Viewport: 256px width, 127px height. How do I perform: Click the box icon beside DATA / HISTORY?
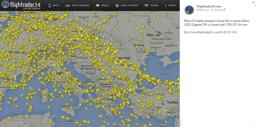(x=117, y=5)
